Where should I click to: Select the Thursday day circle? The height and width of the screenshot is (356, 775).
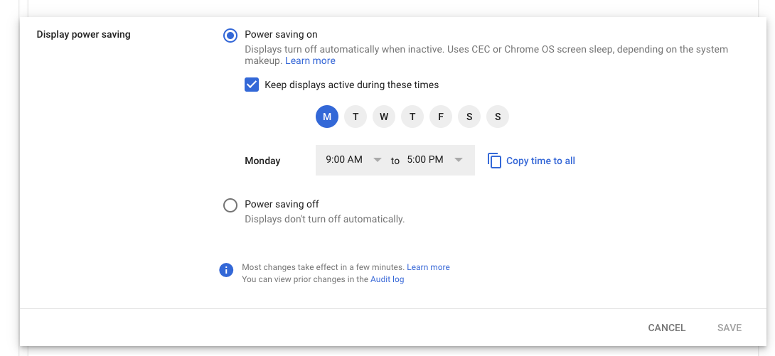pos(412,117)
